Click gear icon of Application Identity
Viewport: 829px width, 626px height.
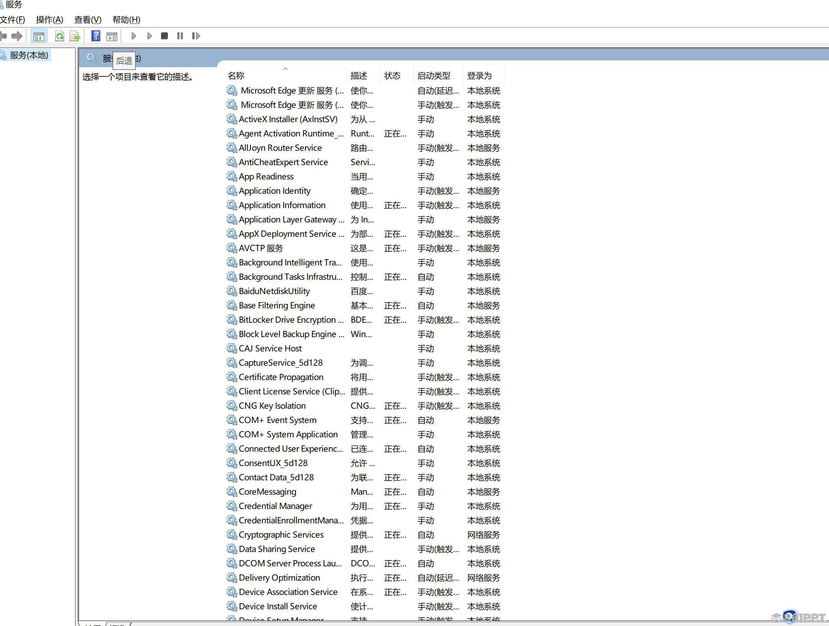232,191
